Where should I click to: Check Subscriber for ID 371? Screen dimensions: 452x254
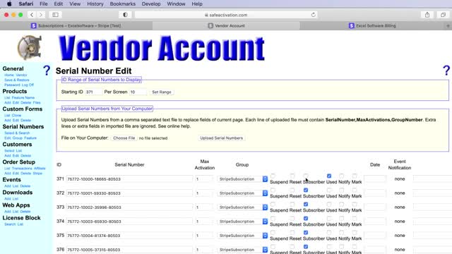[x=306, y=176]
